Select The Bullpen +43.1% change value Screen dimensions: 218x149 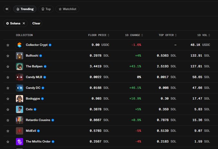(135, 66)
